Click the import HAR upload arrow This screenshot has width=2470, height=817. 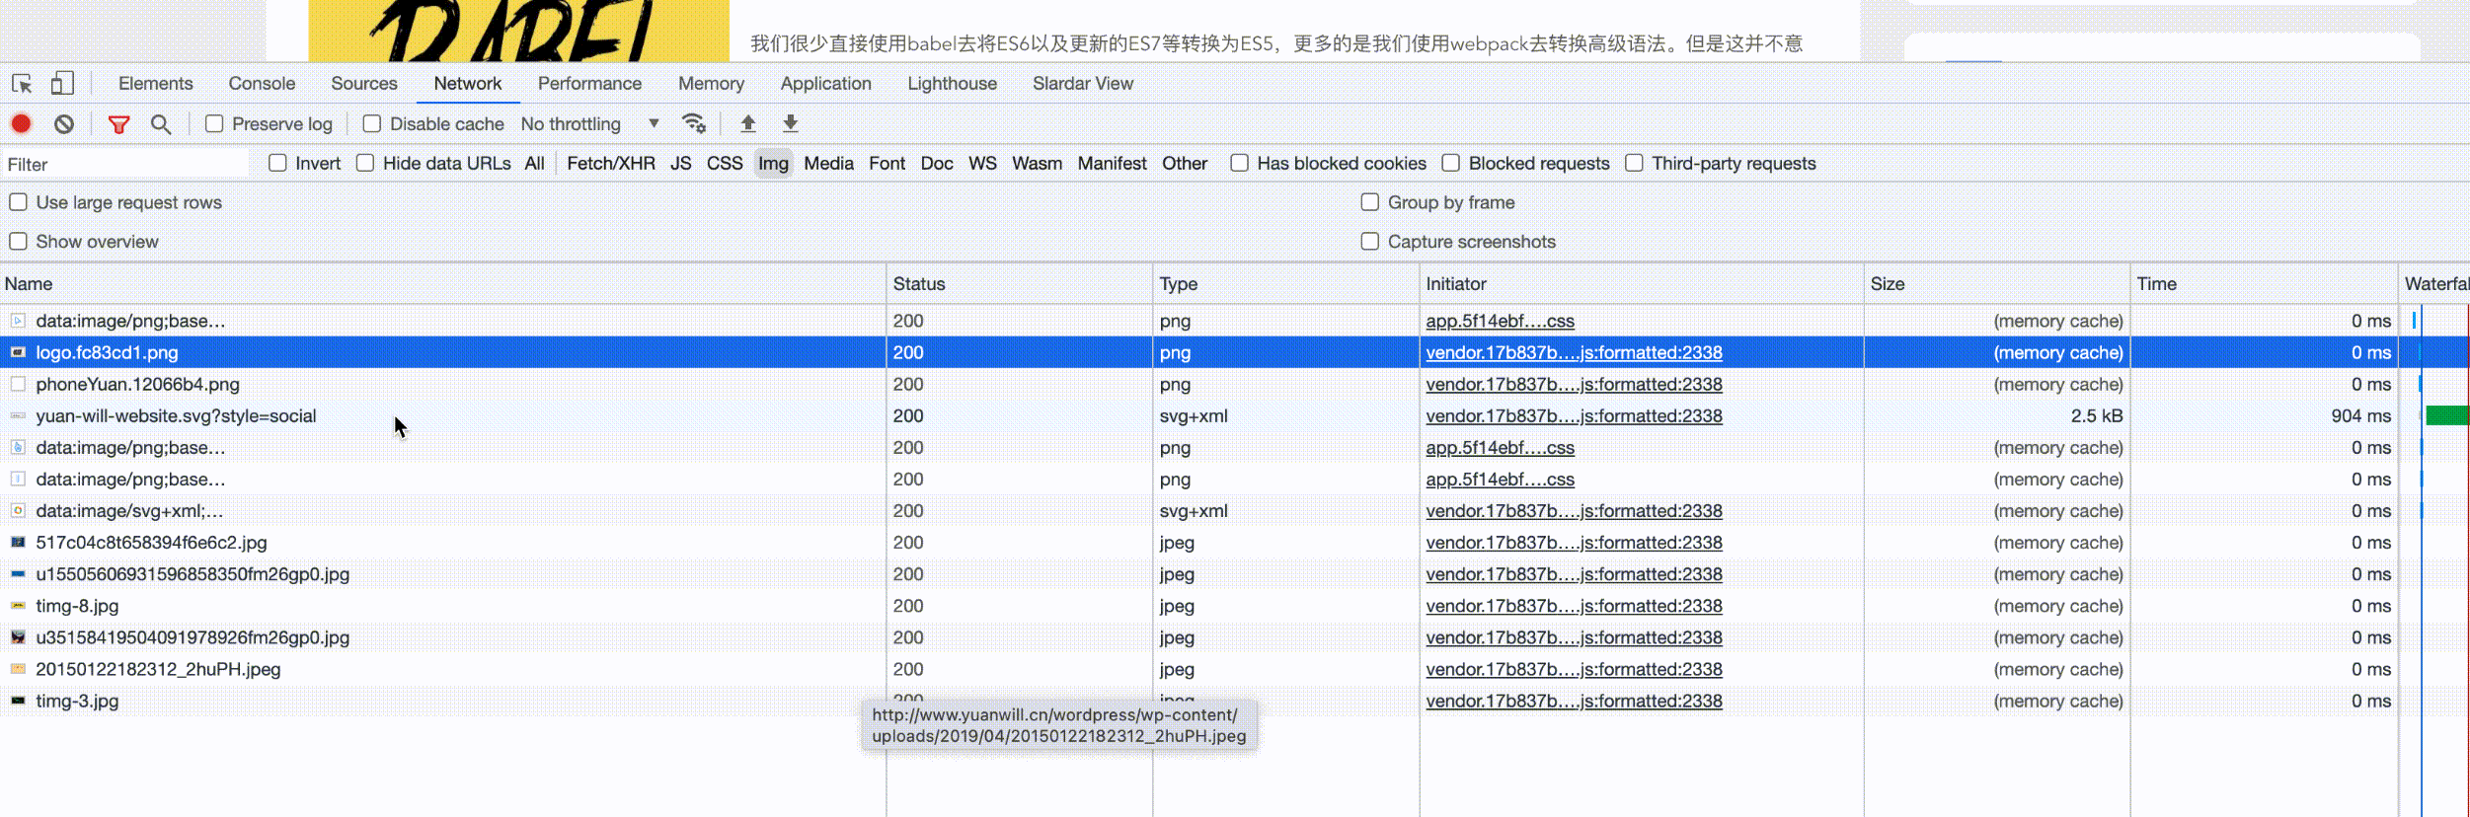748,123
